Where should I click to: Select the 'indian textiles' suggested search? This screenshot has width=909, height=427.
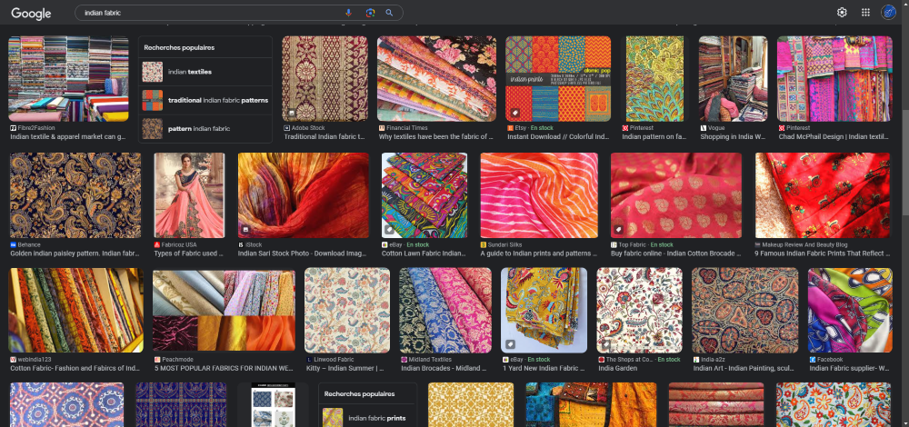click(205, 72)
